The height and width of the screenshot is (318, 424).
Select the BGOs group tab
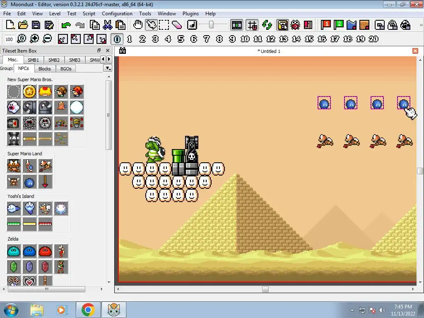click(x=66, y=69)
